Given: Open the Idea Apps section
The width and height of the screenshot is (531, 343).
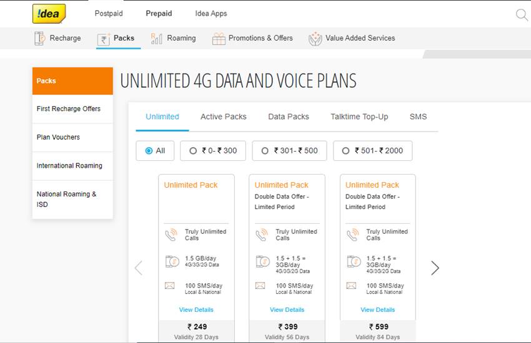Looking at the screenshot, I should pyautogui.click(x=211, y=14).
